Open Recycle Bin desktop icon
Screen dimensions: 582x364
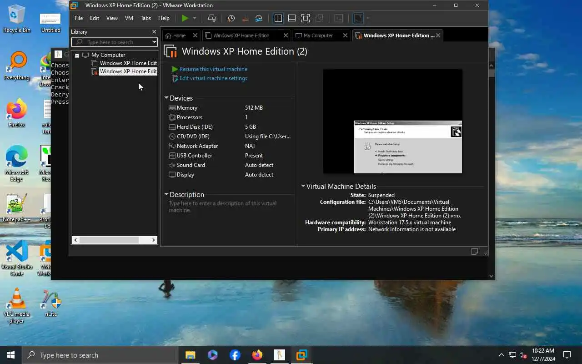point(17,19)
